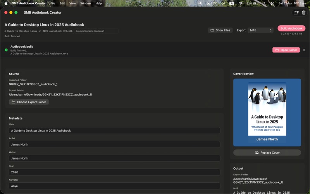Click the Artist field with James North
This screenshot has width=310, height=194.
click(114, 144)
